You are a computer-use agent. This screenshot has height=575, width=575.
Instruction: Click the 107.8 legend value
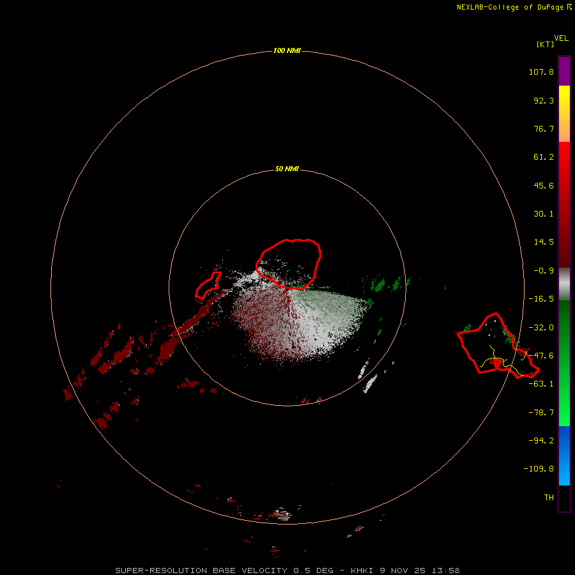[x=541, y=72]
